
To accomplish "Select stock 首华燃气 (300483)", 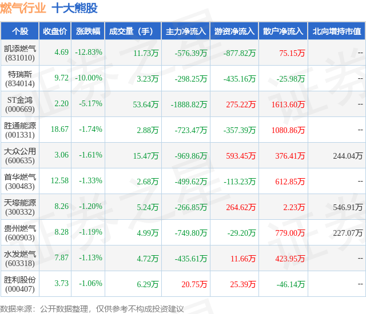I will pyautogui.click(x=20, y=182).
